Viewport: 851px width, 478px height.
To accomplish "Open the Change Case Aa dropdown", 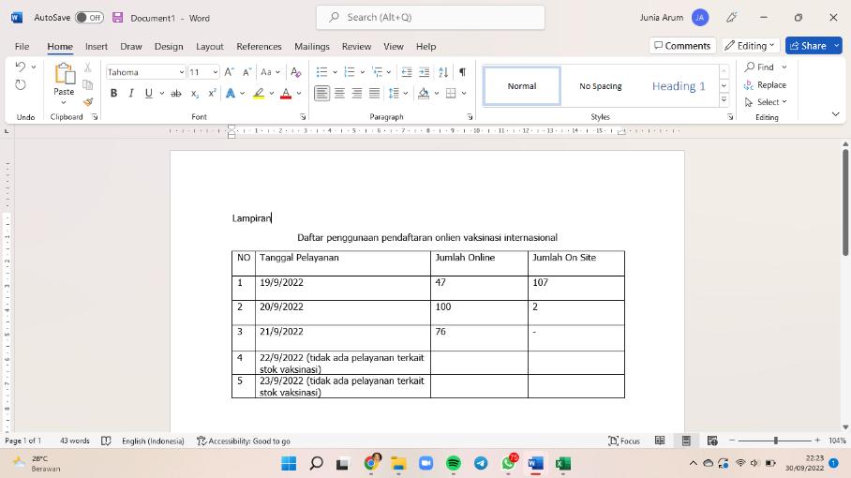I will coord(270,72).
